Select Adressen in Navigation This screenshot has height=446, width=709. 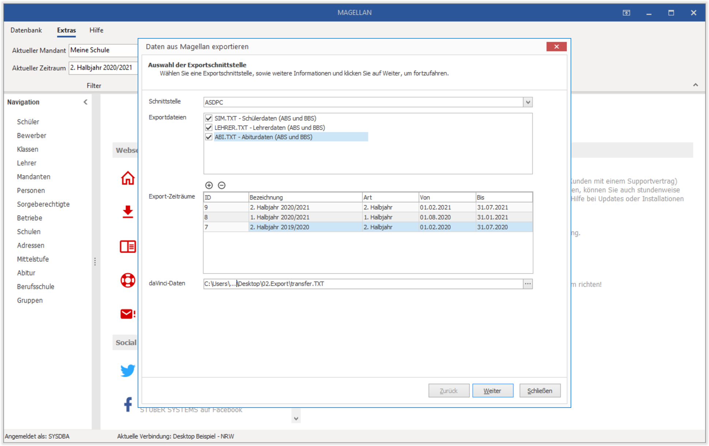coord(30,245)
